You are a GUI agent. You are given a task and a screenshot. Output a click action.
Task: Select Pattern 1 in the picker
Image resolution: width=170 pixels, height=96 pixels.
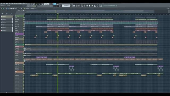click(x=7, y=17)
